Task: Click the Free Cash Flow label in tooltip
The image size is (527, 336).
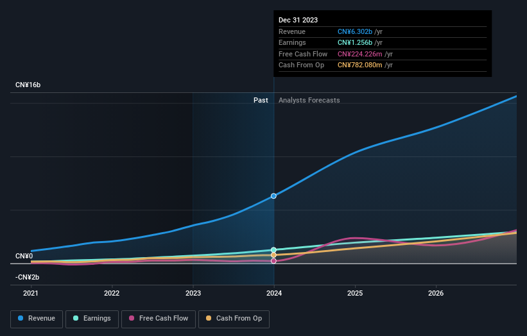Action: click(303, 54)
